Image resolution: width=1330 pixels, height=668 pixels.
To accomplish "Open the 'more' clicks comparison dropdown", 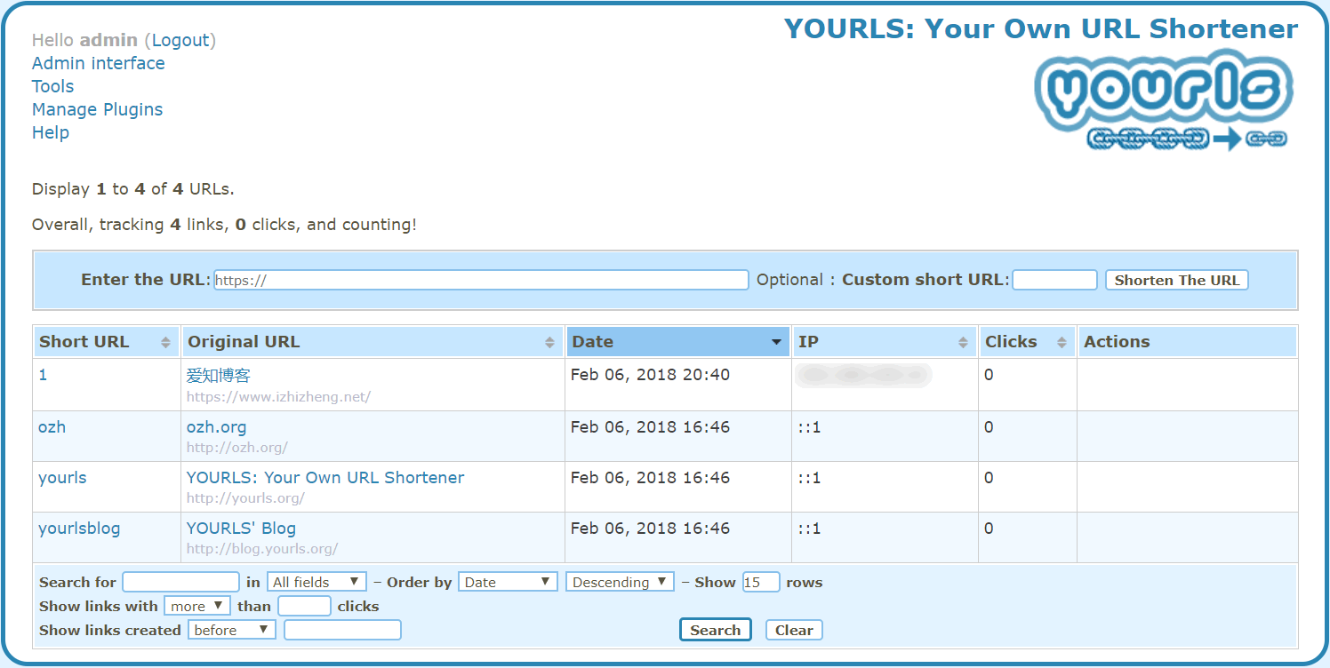I will (197, 606).
